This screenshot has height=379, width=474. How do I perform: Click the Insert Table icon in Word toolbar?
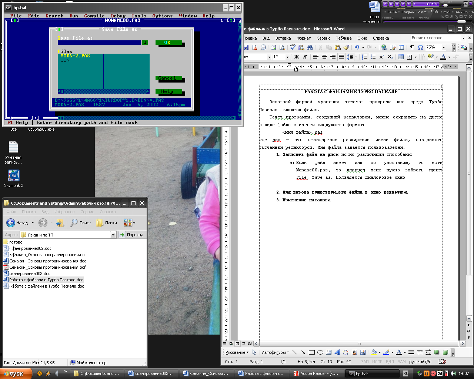tap(401, 47)
